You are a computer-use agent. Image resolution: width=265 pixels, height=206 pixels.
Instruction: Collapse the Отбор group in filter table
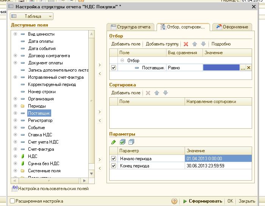coord(122,61)
